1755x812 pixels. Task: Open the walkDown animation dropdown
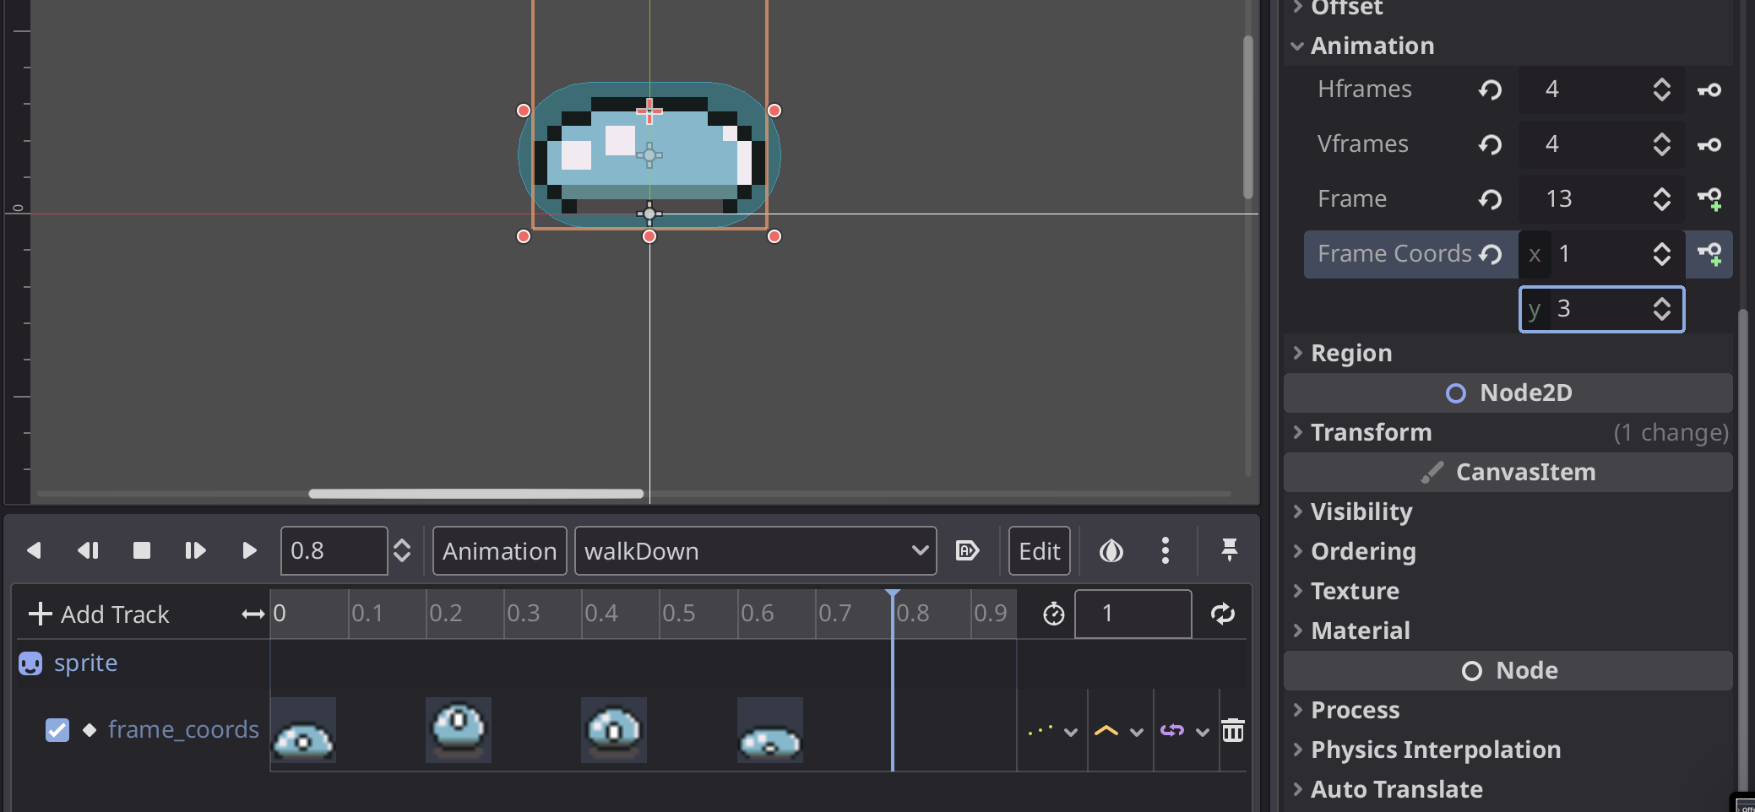click(x=755, y=551)
